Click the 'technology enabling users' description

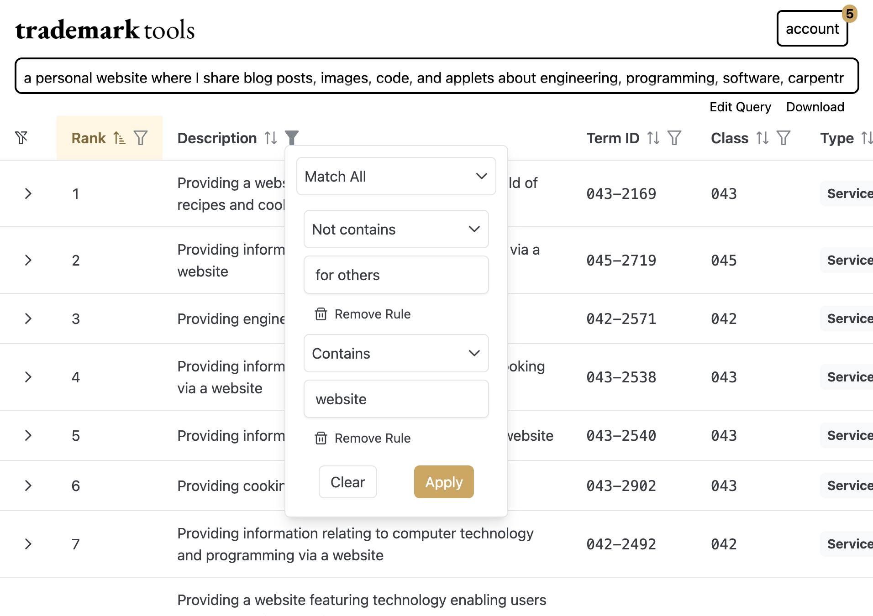(362, 600)
